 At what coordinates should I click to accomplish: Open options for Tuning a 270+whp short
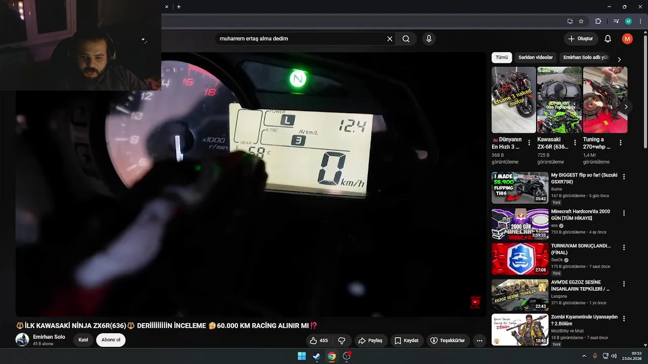[620, 143]
